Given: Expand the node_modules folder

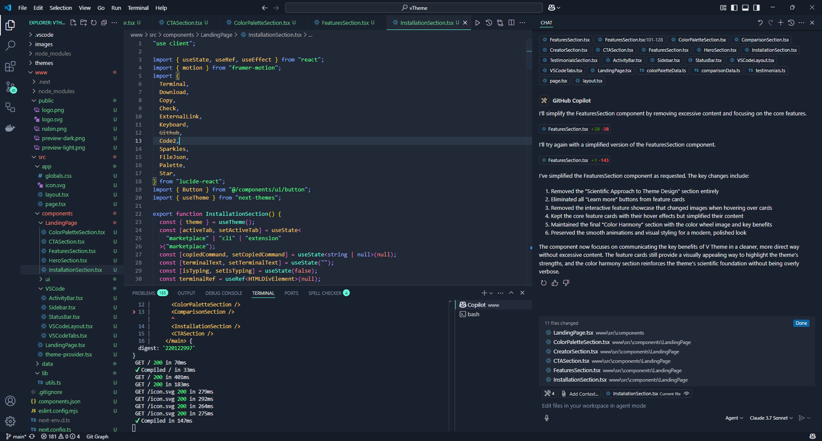Looking at the screenshot, I should 54,53.
